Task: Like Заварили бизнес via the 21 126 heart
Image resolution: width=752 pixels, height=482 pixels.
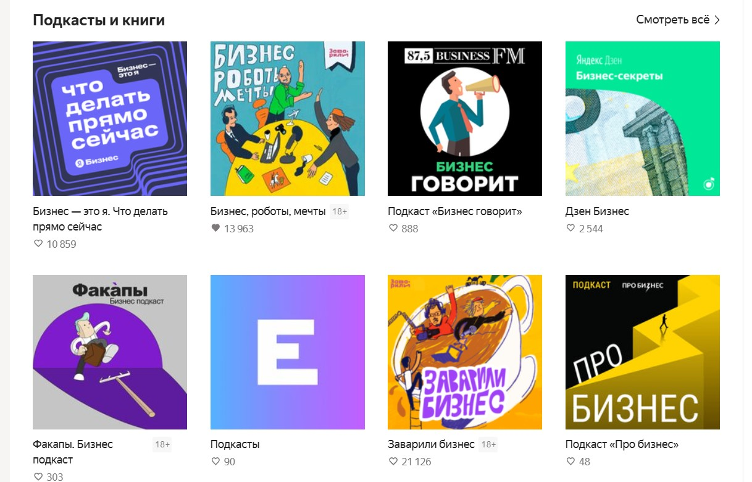Action: [393, 462]
